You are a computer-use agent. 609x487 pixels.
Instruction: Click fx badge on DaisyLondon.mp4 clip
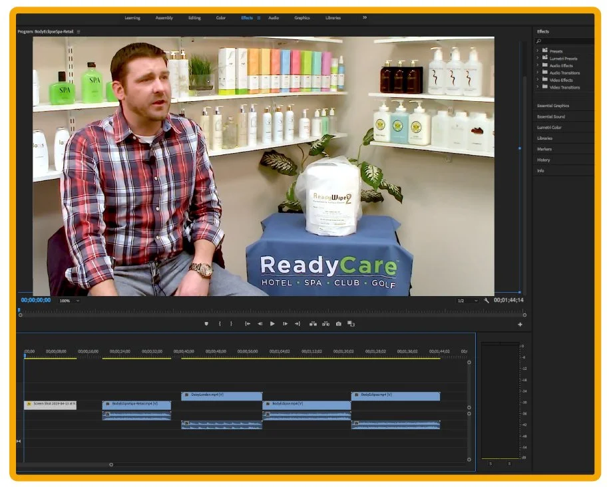click(x=186, y=395)
